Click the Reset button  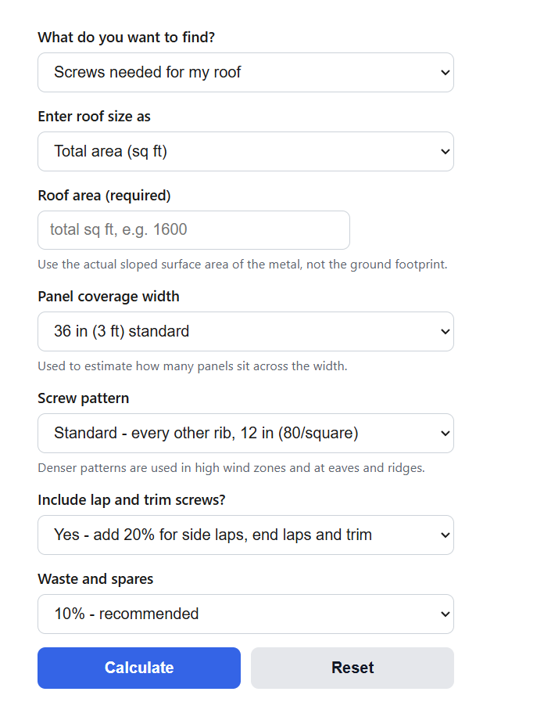353,668
